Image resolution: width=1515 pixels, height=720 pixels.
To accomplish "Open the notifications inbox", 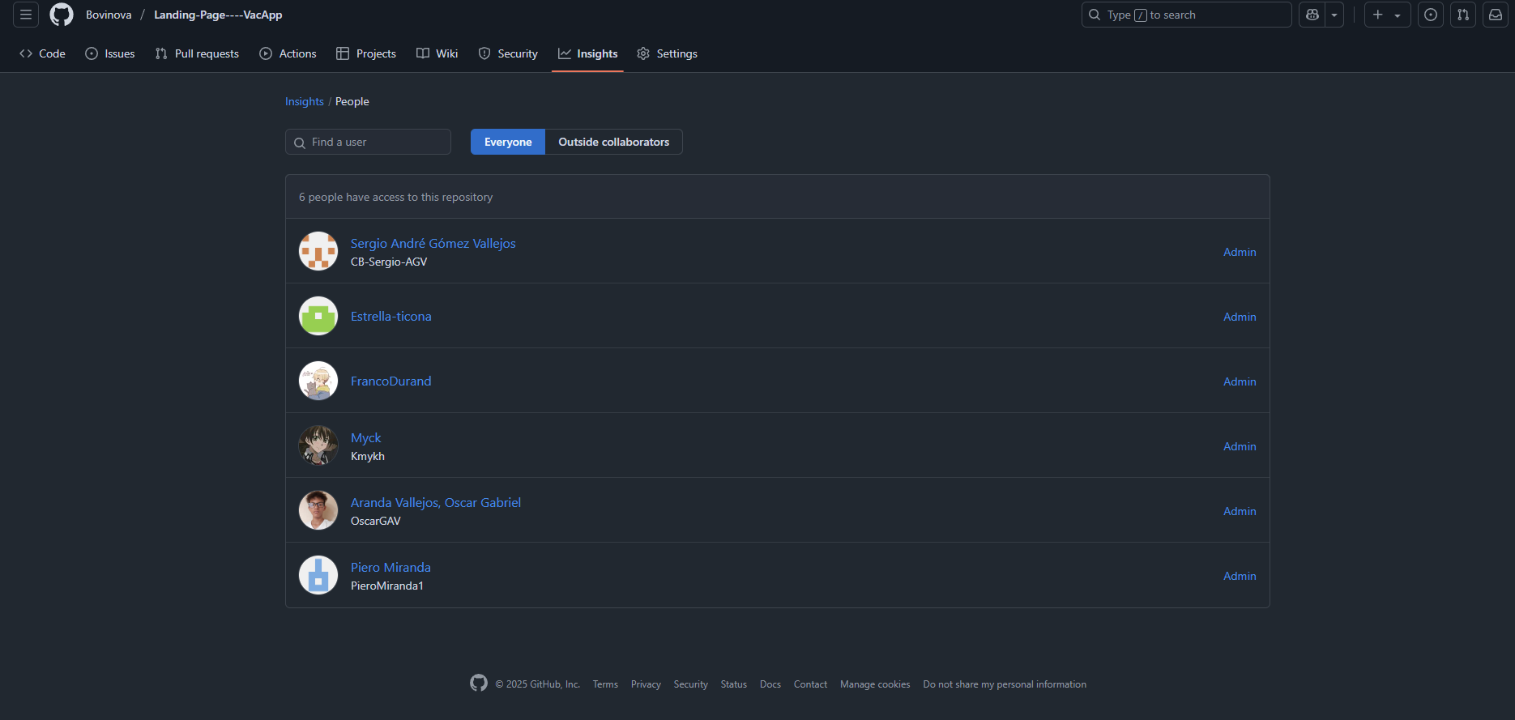I will [x=1496, y=15].
